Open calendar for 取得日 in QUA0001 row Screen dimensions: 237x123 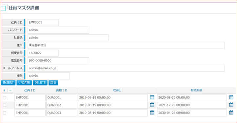coord(152,97)
